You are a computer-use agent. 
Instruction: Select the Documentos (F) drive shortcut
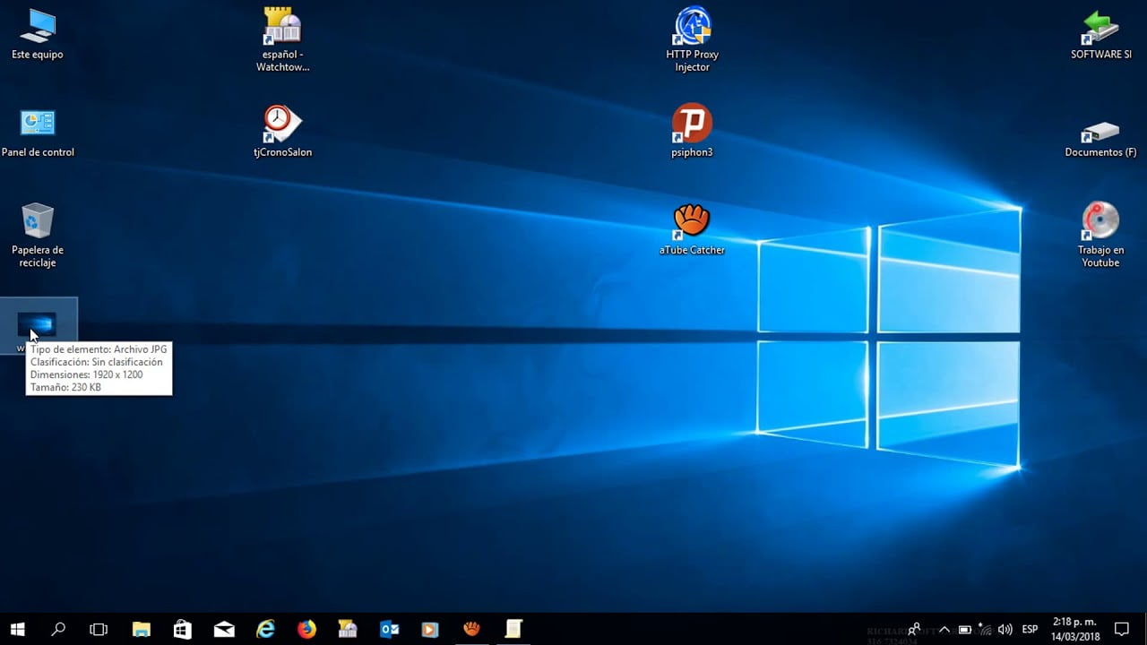coord(1100,139)
